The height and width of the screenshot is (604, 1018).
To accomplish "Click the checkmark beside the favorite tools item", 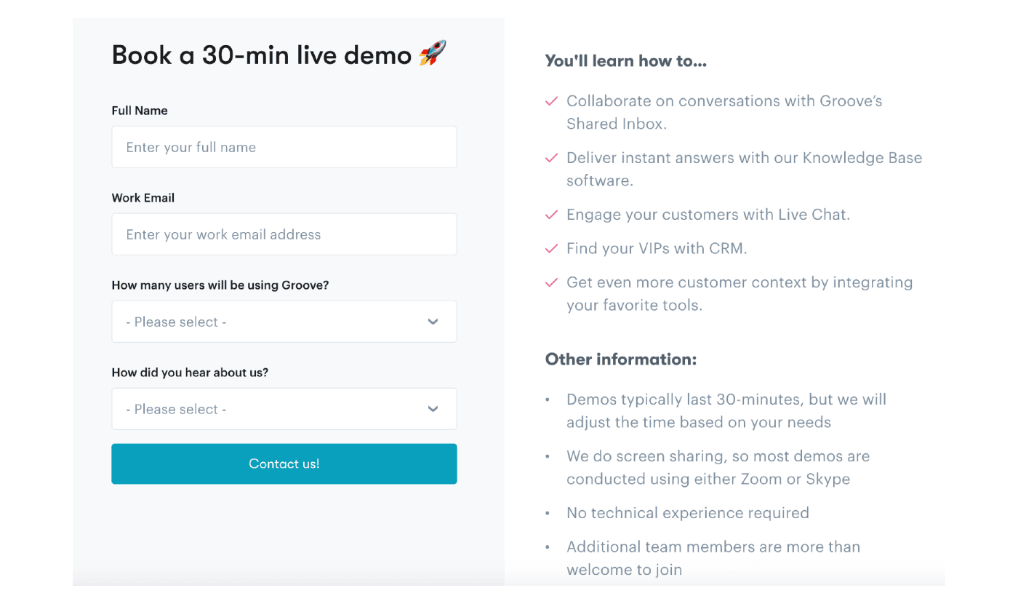I will click(x=551, y=282).
